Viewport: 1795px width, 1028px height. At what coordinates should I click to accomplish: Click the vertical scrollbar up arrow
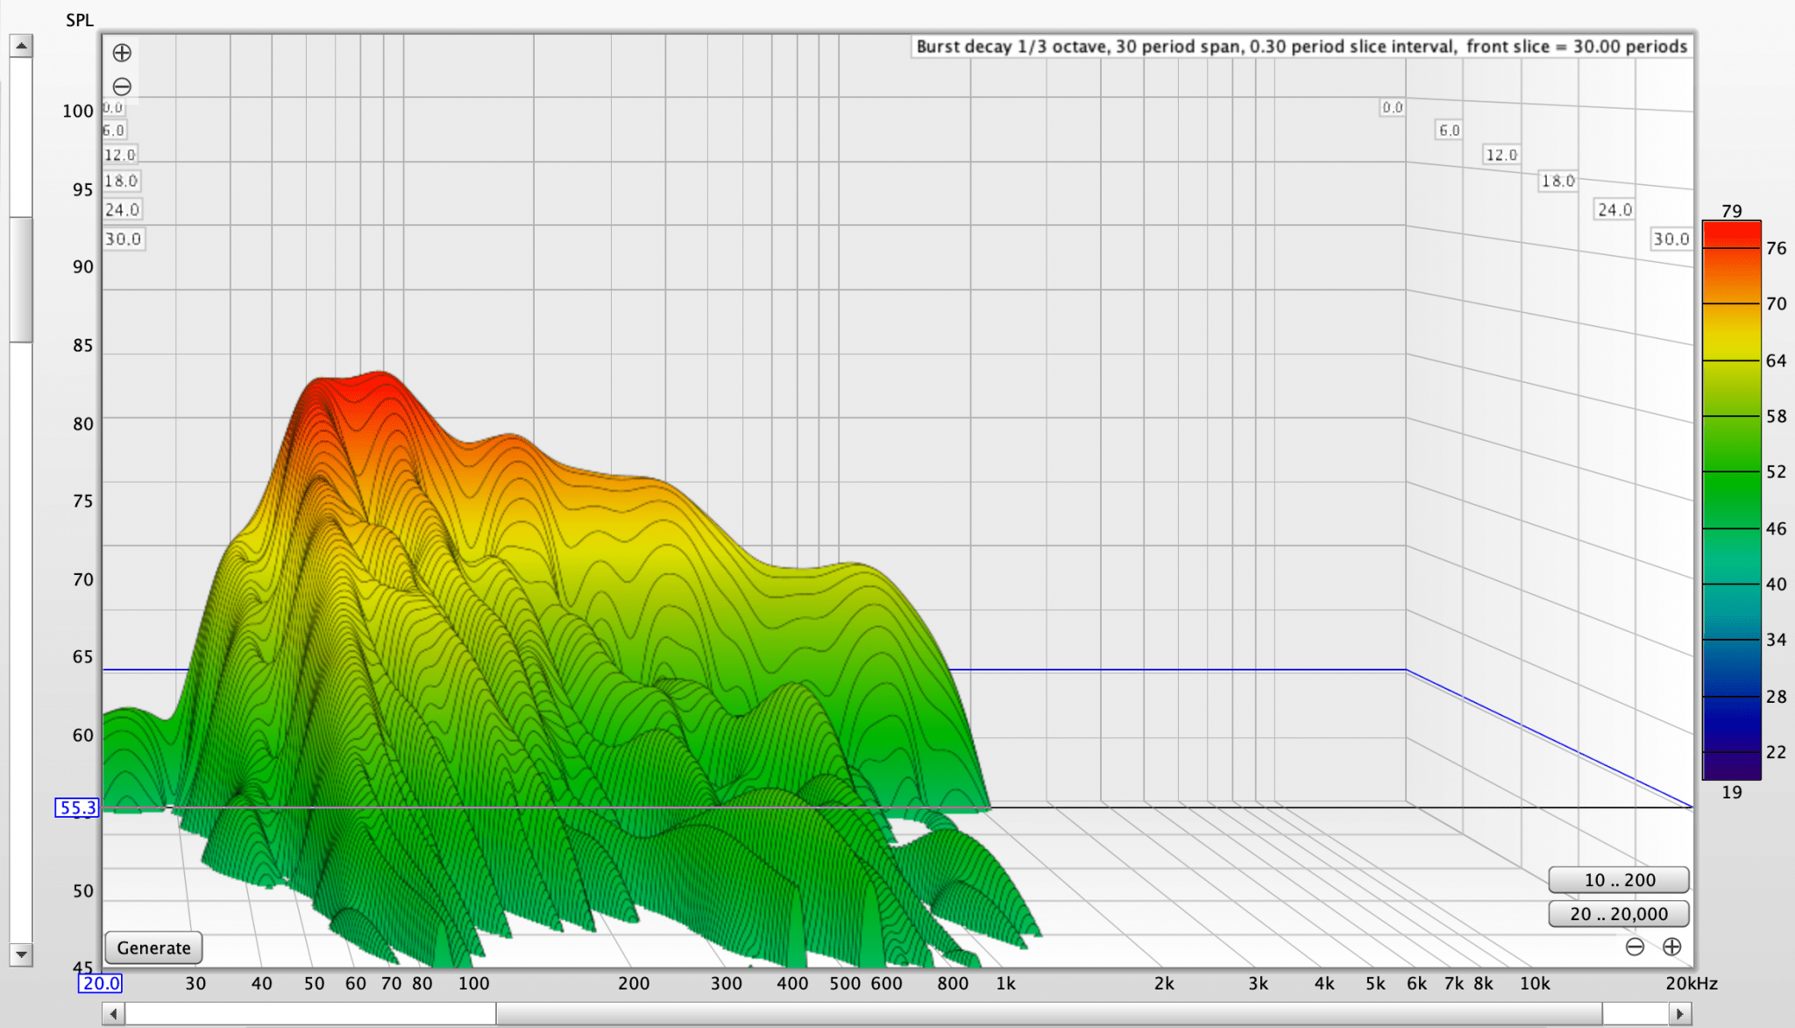click(21, 46)
